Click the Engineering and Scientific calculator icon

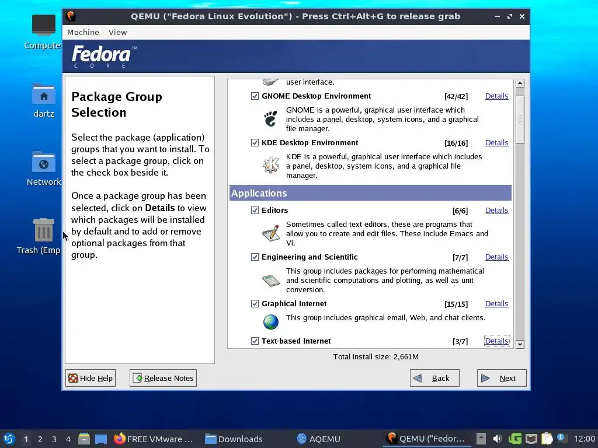[271, 281]
